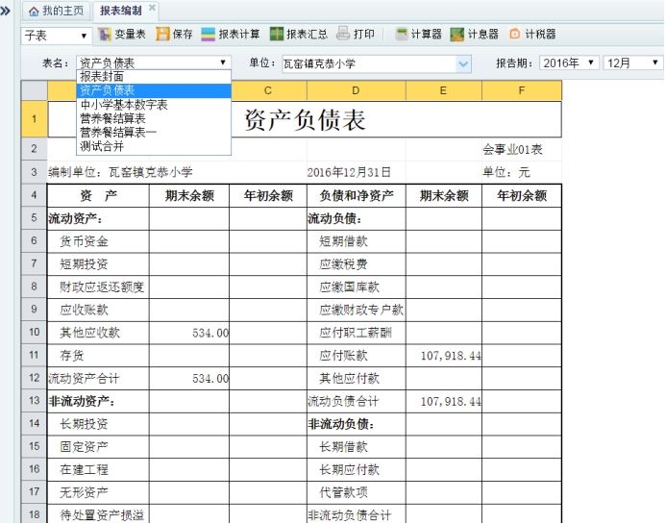The width and height of the screenshot is (665, 524).
Task: Click the 代管款项 cell
Action: point(356,492)
